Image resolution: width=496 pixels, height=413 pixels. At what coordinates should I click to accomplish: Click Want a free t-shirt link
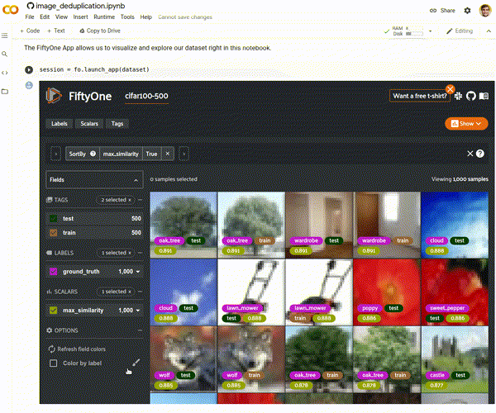419,96
